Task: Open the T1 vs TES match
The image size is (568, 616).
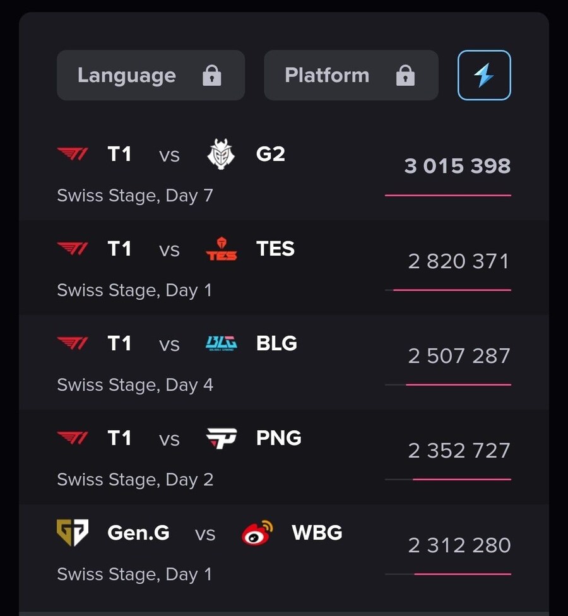Action: (284, 268)
